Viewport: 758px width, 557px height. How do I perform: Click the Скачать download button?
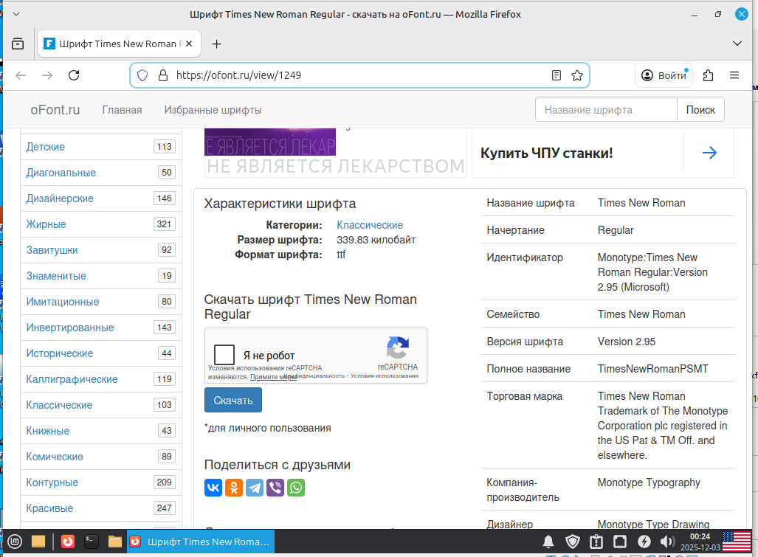[x=233, y=400]
